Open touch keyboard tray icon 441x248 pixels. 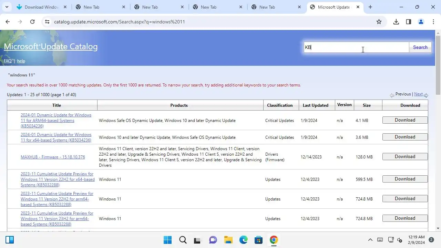pyautogui.click(x=380, y=240)
